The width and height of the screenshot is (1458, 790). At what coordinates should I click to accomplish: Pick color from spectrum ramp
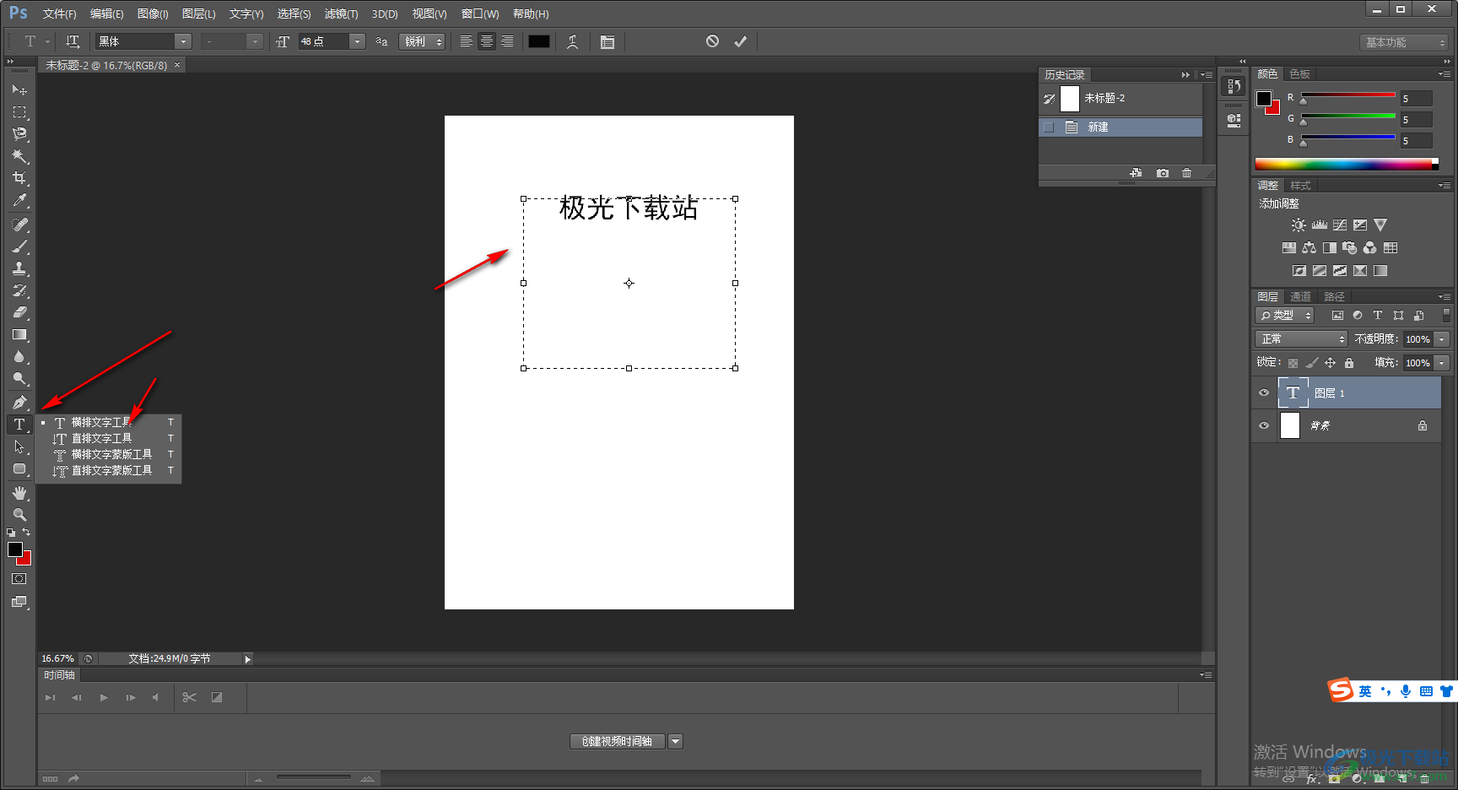coord(1347,164)
